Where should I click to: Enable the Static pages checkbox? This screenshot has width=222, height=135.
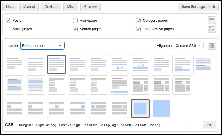[x=8, y=29]
